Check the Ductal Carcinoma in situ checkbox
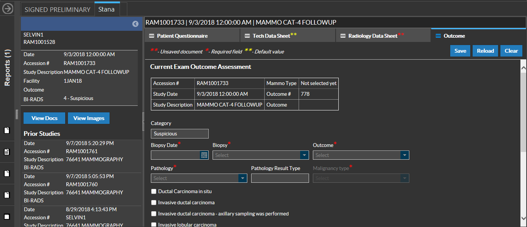Screen dimensions: 527x227 pyautogui.click(x=154, y=191)
